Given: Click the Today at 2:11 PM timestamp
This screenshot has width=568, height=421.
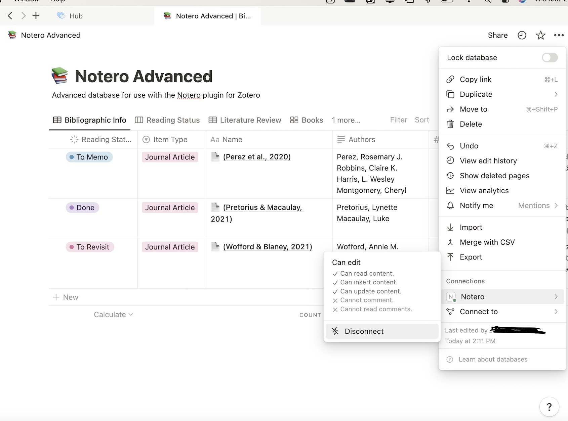Looking at the screenshot, I should [470, 341].
